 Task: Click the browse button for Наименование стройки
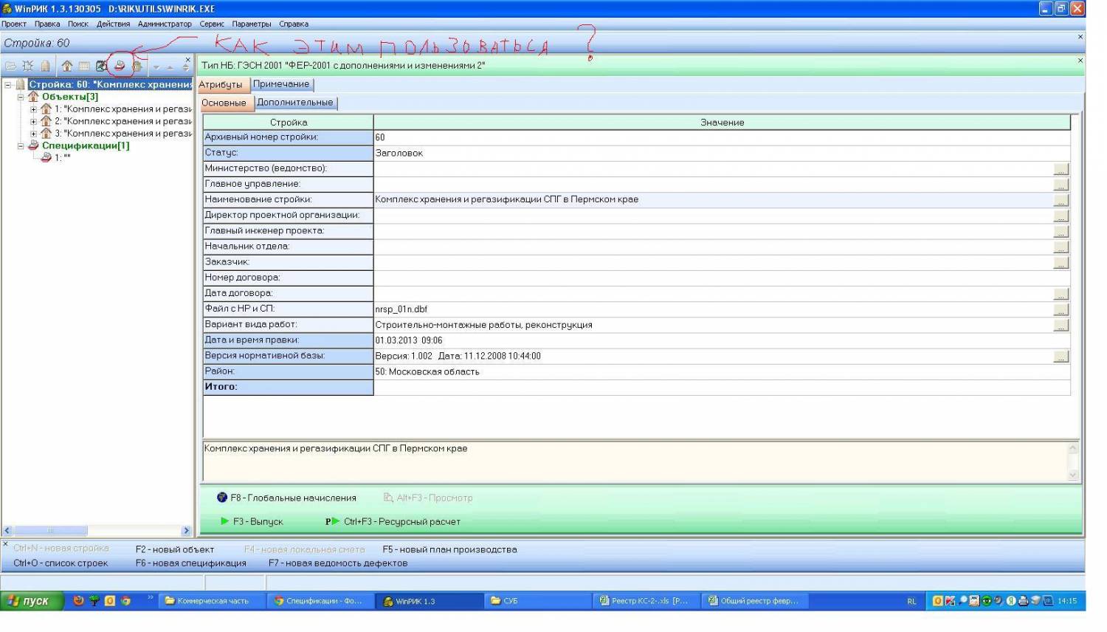click(x=1061, y=200)
